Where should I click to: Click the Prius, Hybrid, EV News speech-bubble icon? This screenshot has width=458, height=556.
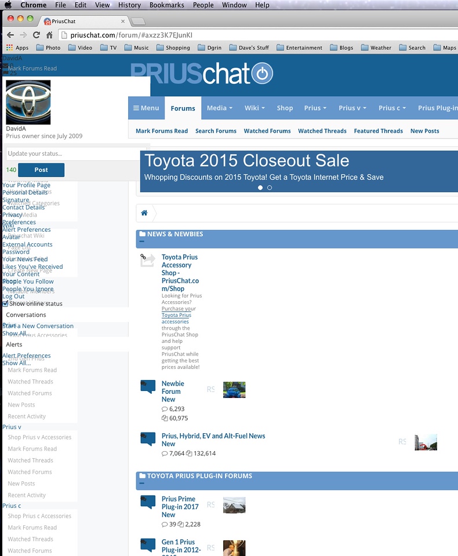click(x=148, y=438)
